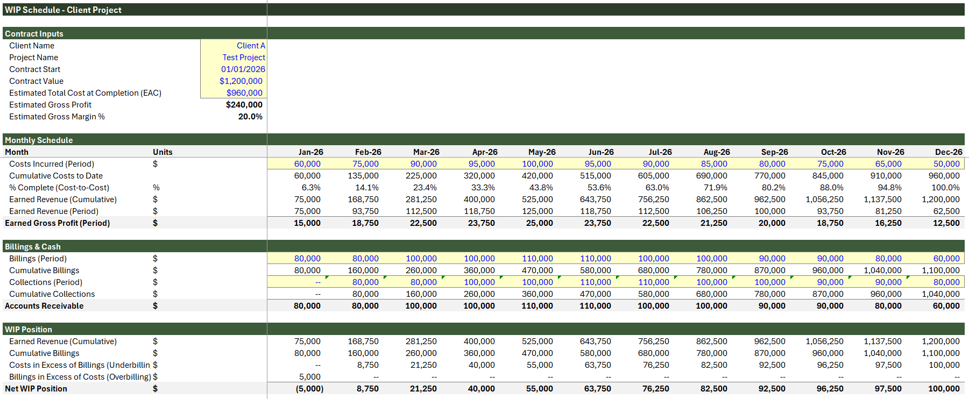Click Net WIP Position Dec-26 value 100,000
Viewport: 969px width, 399px height.
tap(944, 389)
